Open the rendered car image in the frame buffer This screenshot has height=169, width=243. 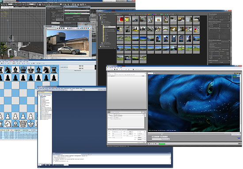pyautogui.click(x=68, y=43)
